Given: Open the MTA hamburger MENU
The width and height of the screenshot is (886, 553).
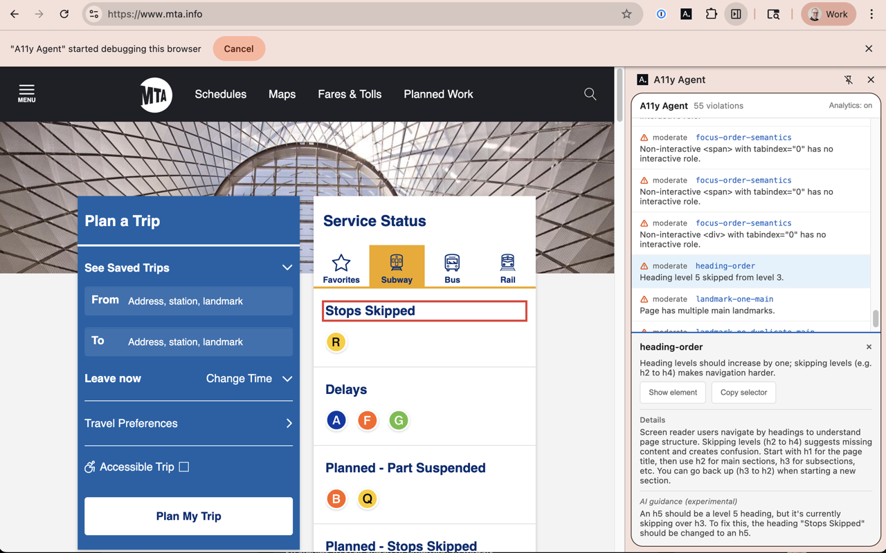Looking at the screenshot, I should [26, 94].
